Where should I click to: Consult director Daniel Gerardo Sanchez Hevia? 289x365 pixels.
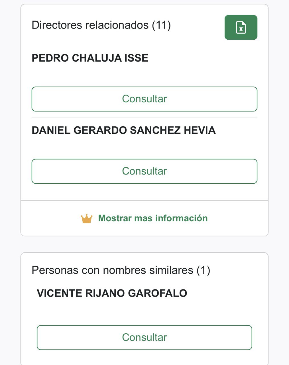[x=144, y=171]
